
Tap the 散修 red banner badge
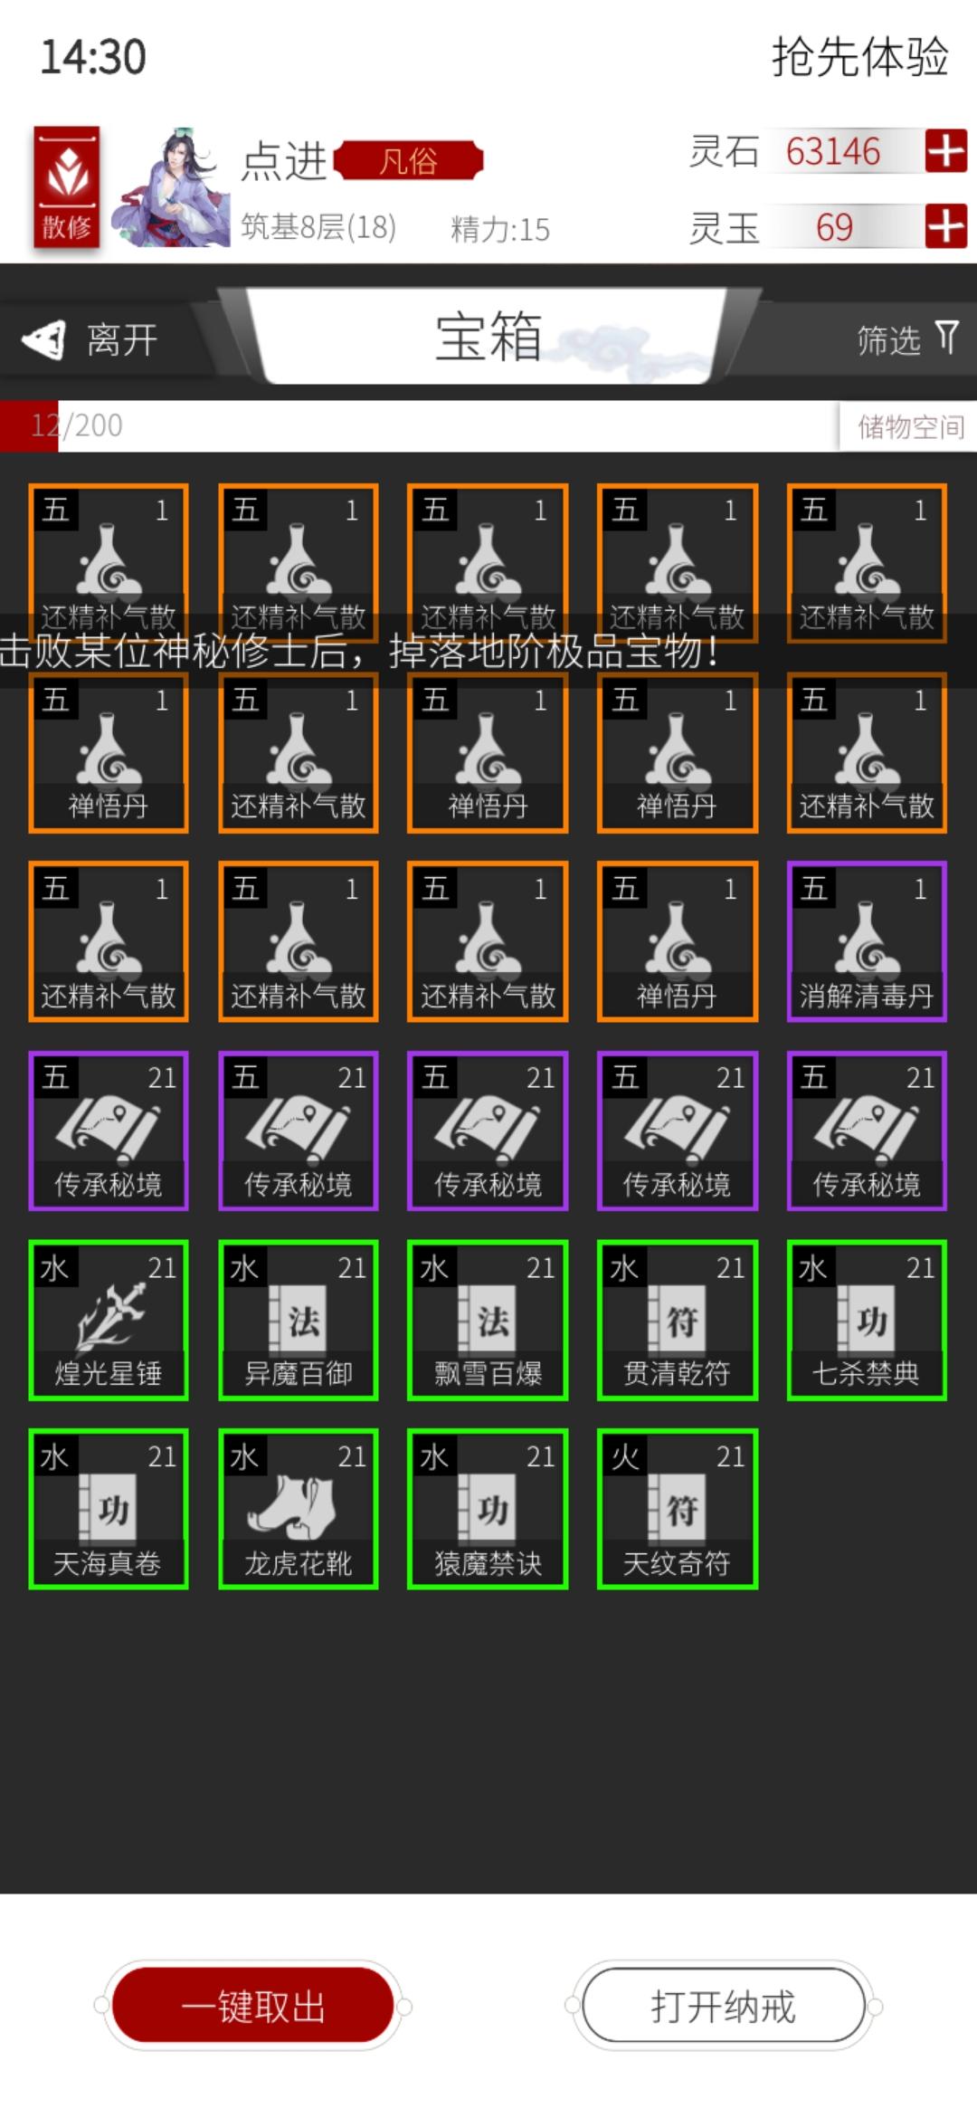tap(67, 190)
